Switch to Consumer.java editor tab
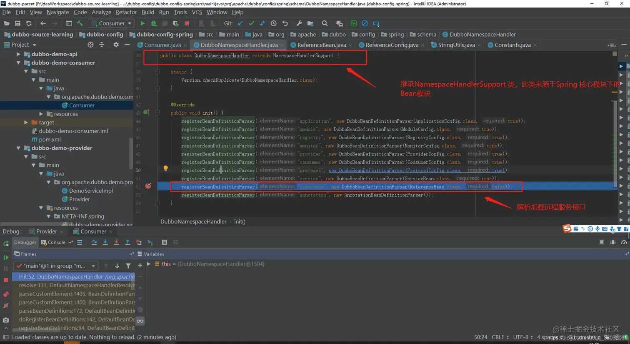 point(162,45)
